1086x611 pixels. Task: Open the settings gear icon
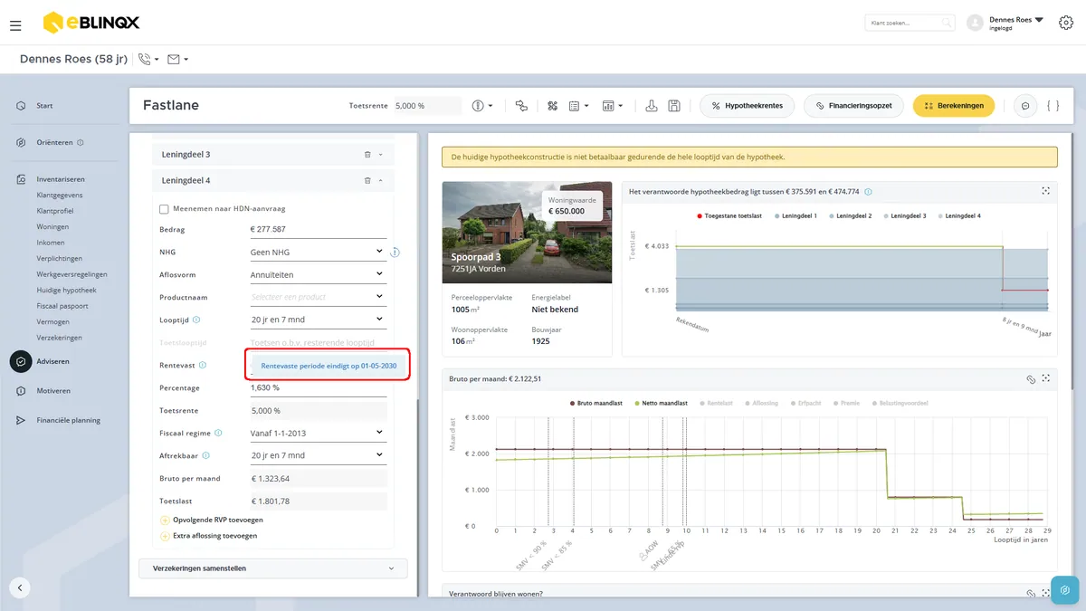1065,23
